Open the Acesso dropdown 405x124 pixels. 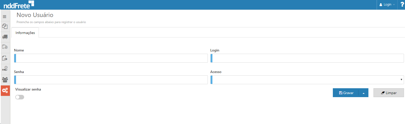point(307,80)
